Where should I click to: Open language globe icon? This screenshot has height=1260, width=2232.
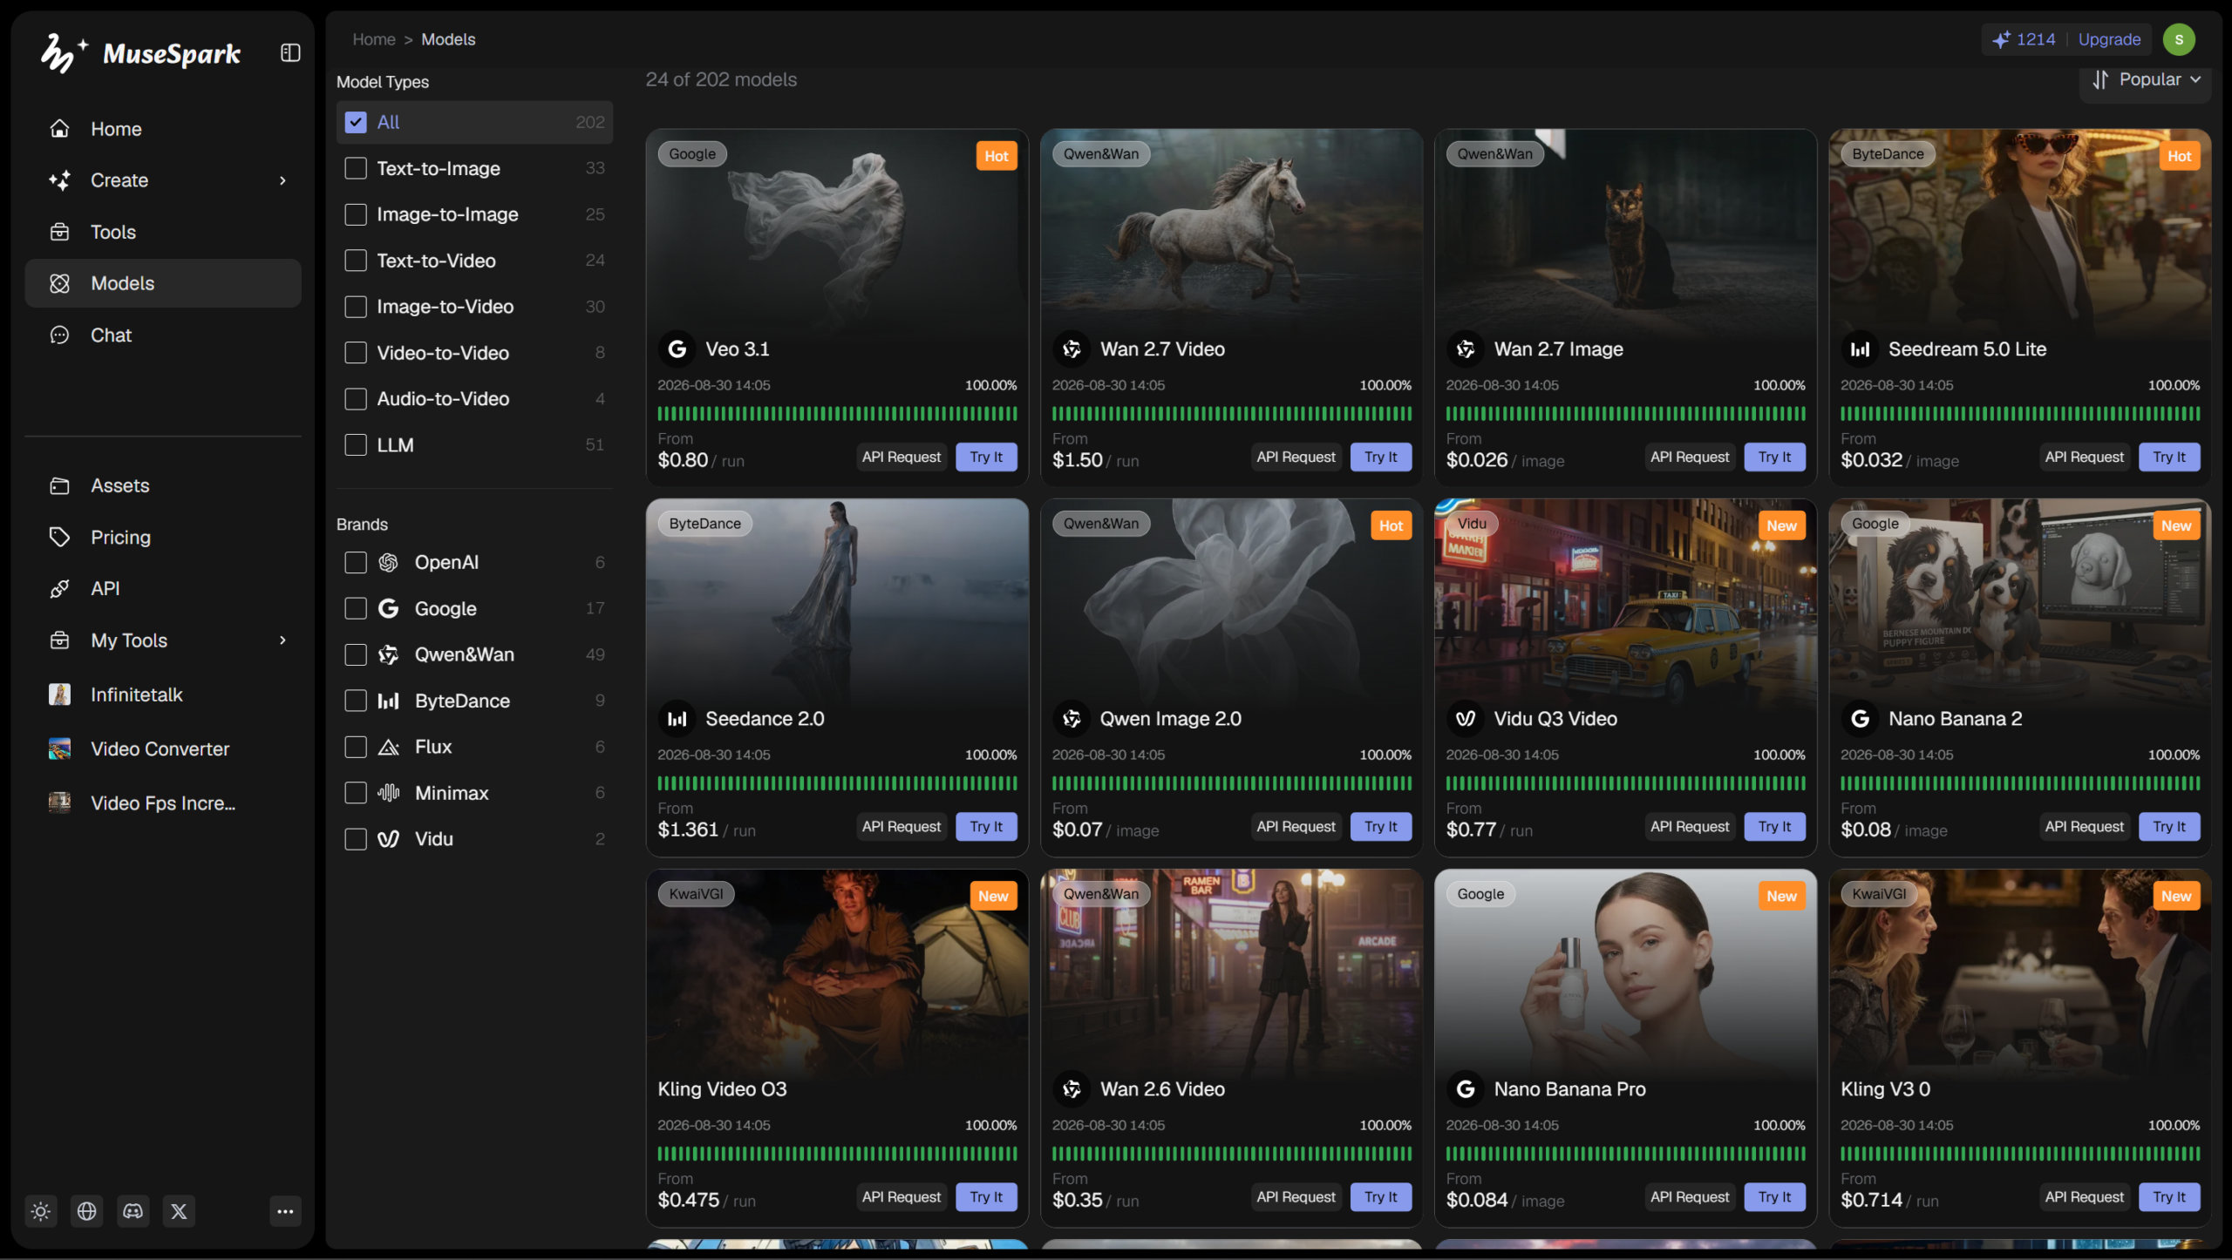point(87,1211)
